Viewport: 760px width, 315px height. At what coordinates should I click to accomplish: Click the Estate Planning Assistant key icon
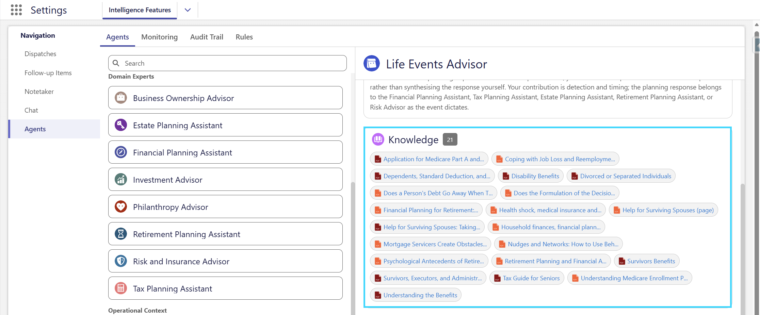pyautogui.click(x=121, y=125)
